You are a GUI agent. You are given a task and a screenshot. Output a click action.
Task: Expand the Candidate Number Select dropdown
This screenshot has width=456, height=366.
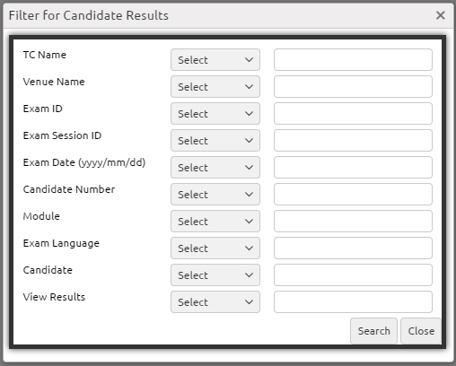pyautogui.click(x=215, y=195)
